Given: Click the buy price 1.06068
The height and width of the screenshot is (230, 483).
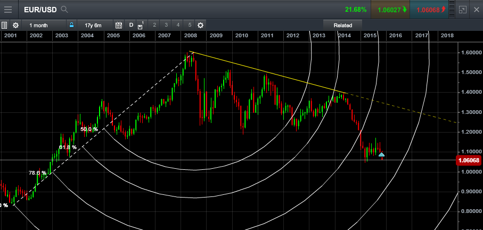Looking at the screenshot, I should (x=429, y=10).
